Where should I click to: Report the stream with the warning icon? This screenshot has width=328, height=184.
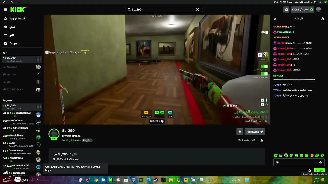(262, 140)
